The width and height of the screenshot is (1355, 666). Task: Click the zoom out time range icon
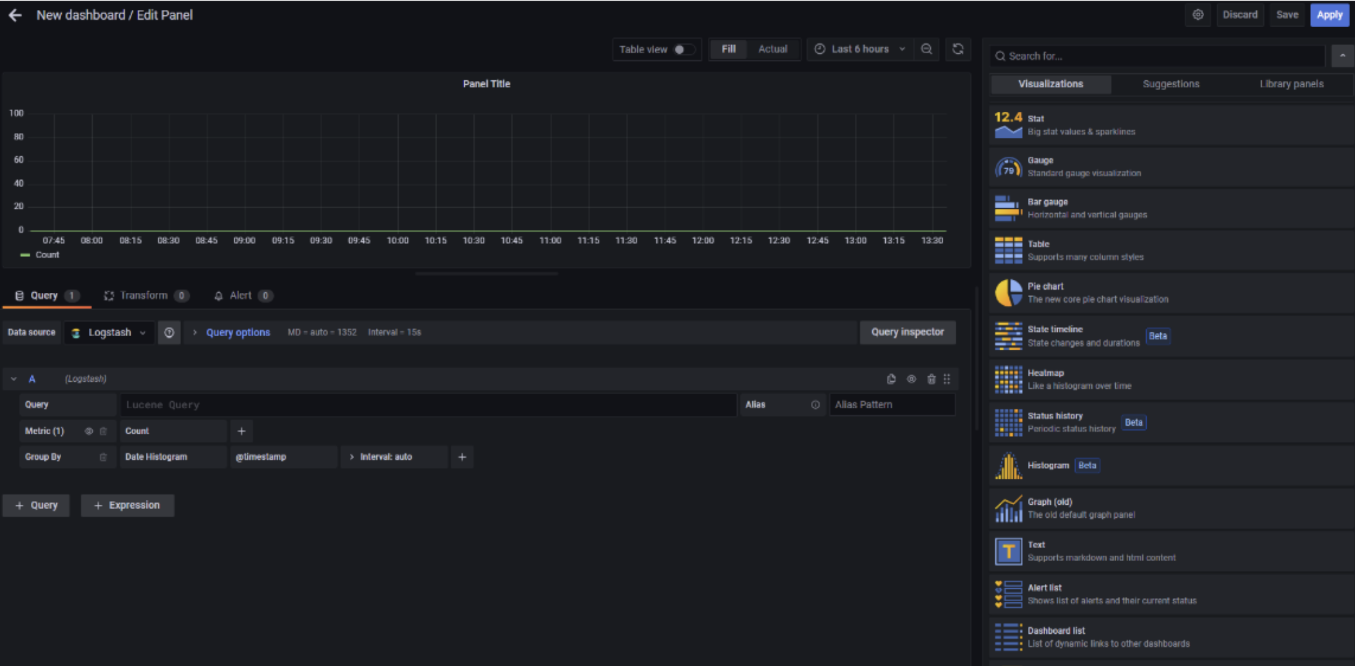[x=926, y=49]
